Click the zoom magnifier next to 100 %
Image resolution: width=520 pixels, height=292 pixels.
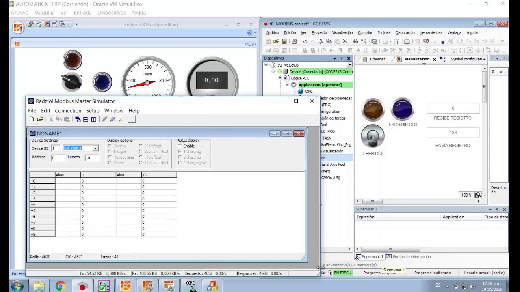pyautogui.click(x=478, y=195)
